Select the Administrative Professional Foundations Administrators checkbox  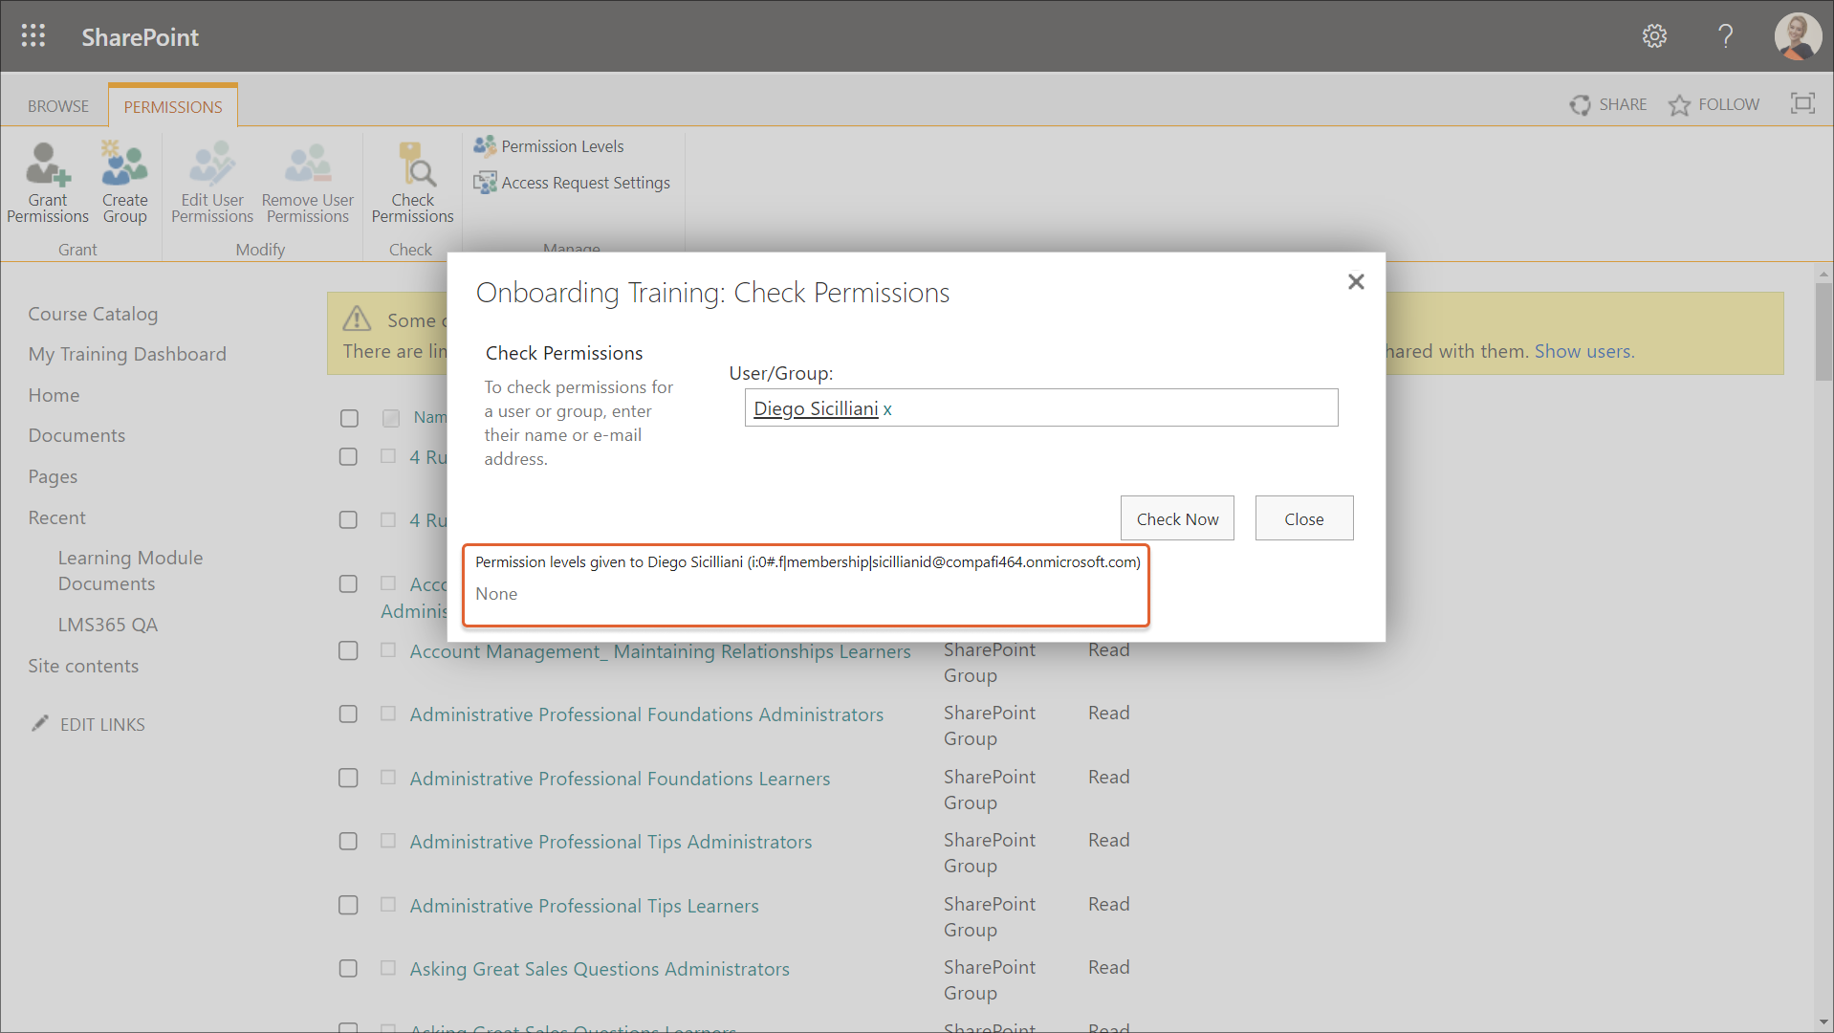pos(348,714)
